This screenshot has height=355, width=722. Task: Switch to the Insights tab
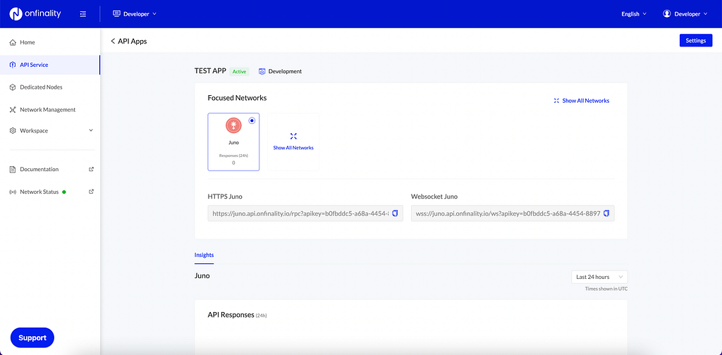pos(204,255)
